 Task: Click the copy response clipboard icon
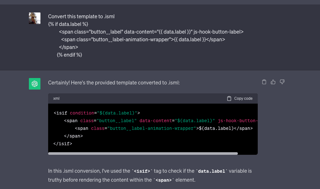pos(264,82)
